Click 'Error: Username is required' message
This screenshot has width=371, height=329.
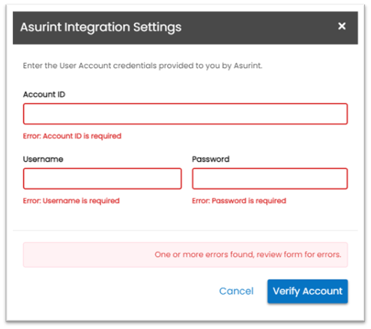coord(71,201)
